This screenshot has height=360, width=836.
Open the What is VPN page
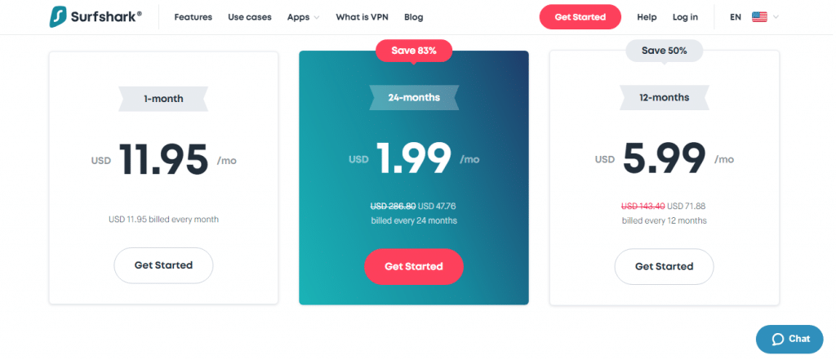(x=362, y=17)
